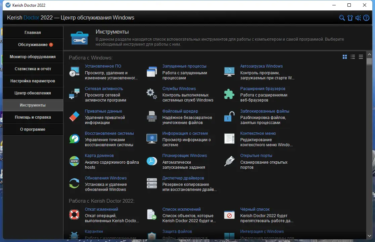
Task: Click the Заблокированные файлы padlock icon
Action: [229, 117]
